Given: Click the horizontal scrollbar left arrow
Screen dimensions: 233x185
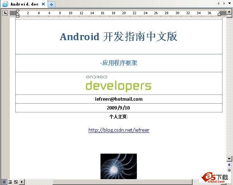Looking at the screenshot, I should [22, 182].
